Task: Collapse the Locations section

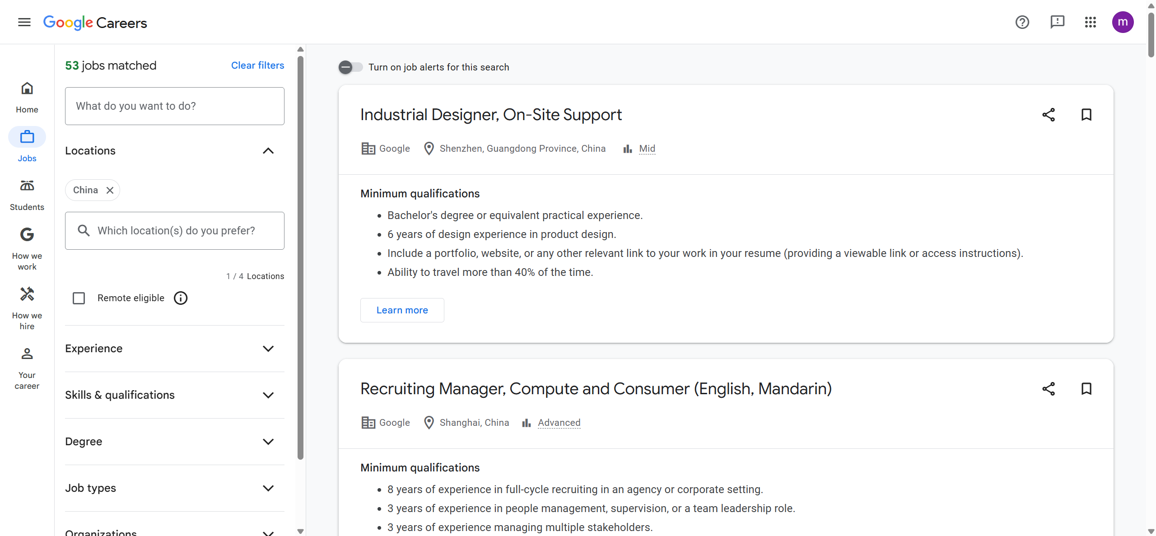Action: click(268, 151)
